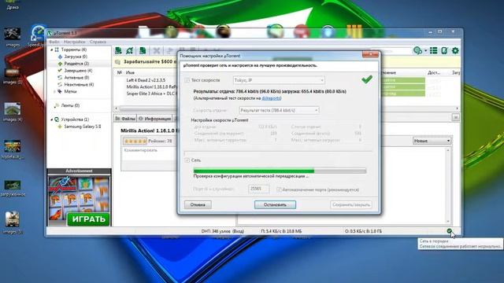Click the green network status icon in status bar
The width and height of the screenshot is (504, 283).
pos(449,230)
